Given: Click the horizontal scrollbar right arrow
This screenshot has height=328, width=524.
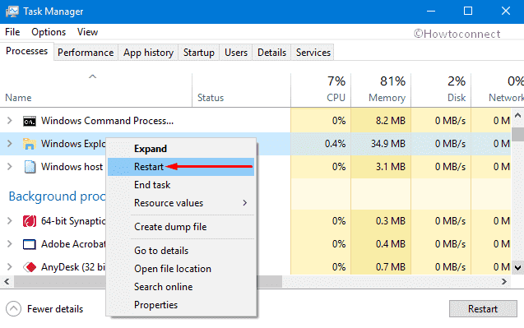Looking at the screenshot, I should [x=504, y=282].
